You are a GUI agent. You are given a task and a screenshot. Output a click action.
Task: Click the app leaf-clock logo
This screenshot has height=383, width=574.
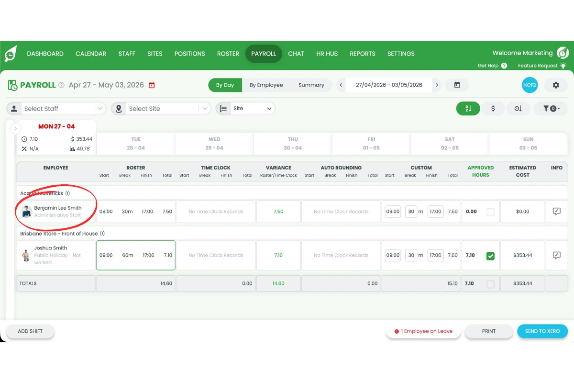pyautogui.click(x=11, y=54)
